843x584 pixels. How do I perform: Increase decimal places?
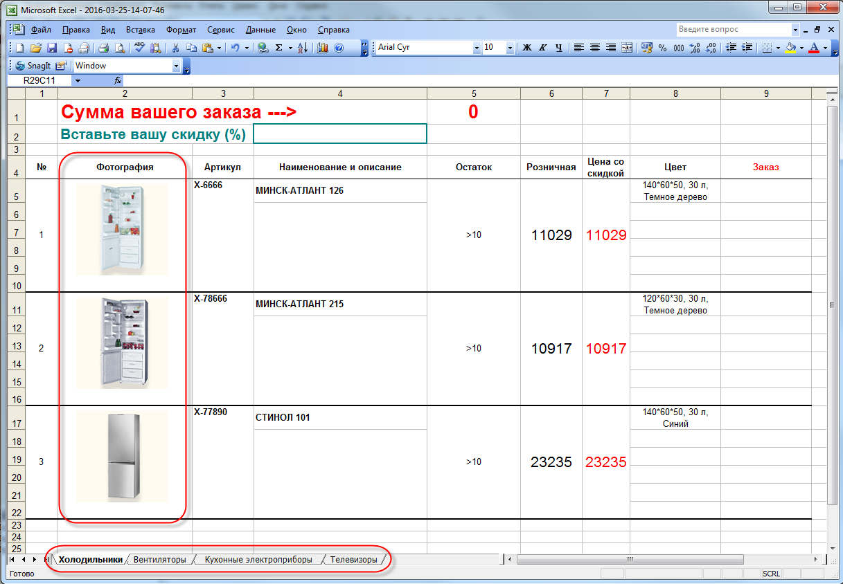(695, 48)
